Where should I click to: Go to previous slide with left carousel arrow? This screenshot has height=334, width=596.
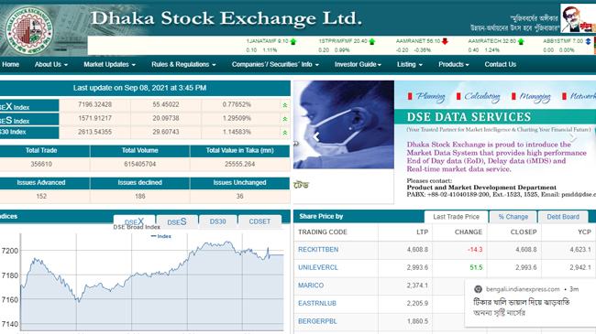(x=315, y=136)
